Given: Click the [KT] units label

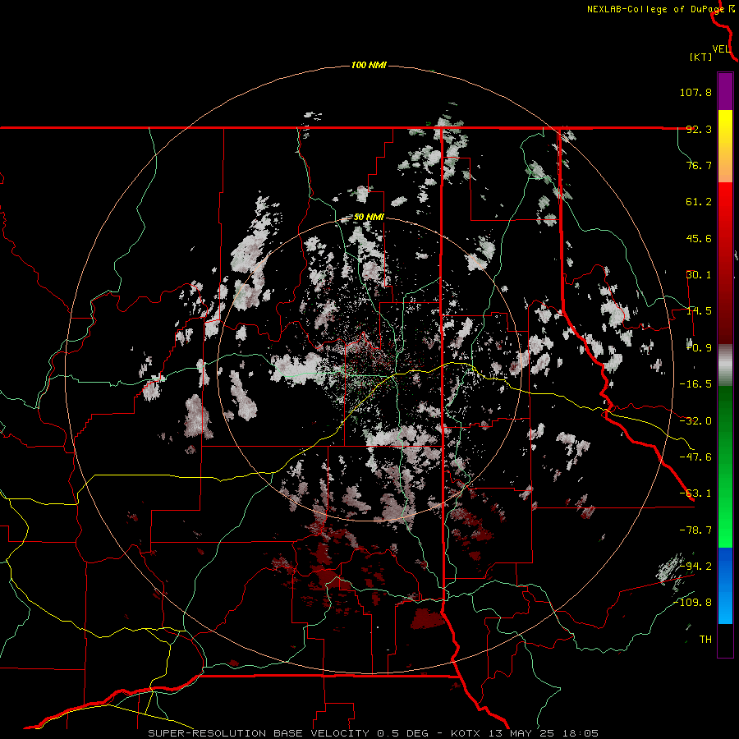Looking at the screenshot, I should click(700, 57).
